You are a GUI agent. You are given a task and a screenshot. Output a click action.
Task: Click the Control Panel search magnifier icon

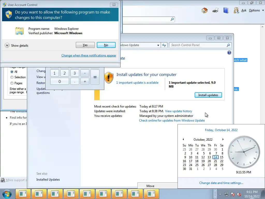pos(228,45)
